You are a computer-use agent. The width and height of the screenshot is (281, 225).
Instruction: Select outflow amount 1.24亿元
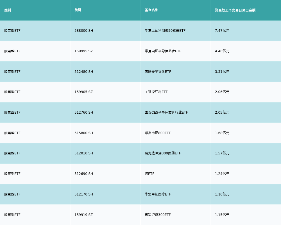point(222,174)
